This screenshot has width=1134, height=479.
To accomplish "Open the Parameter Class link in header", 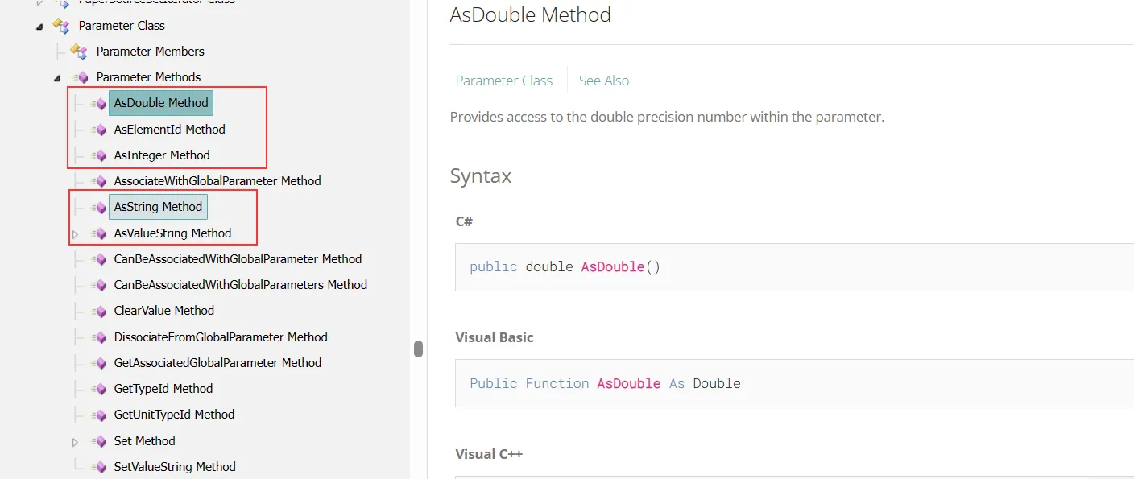I will [x=504, y=81].
